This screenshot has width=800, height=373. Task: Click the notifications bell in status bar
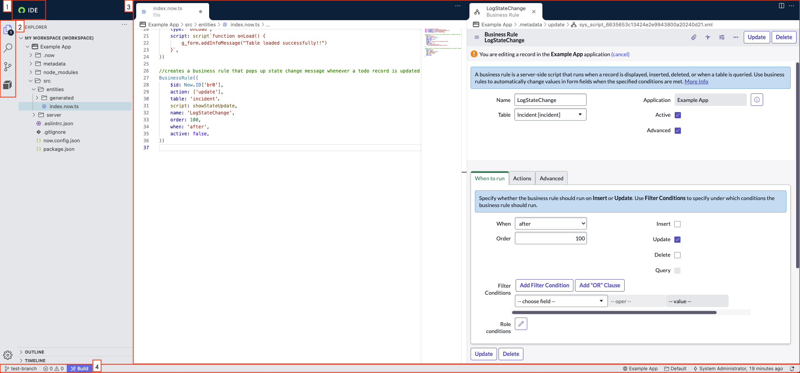[x=792, y=369]
